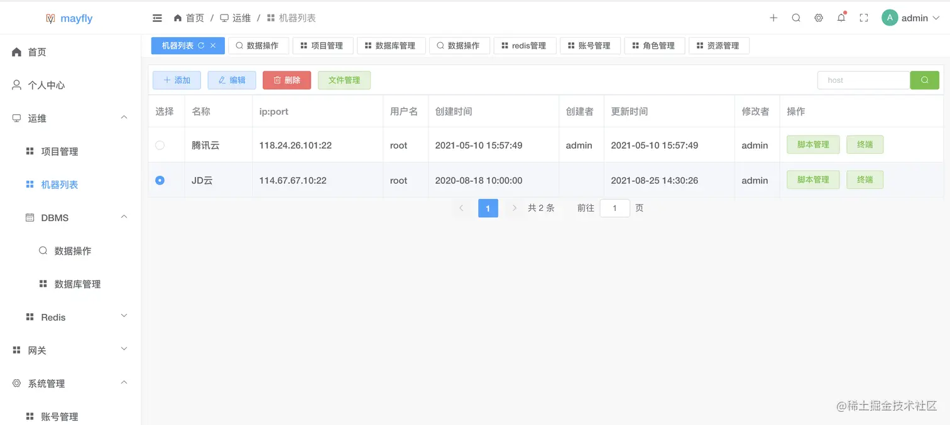
Task: Click the home icon in breadcrumb
Action: point(178,18)
